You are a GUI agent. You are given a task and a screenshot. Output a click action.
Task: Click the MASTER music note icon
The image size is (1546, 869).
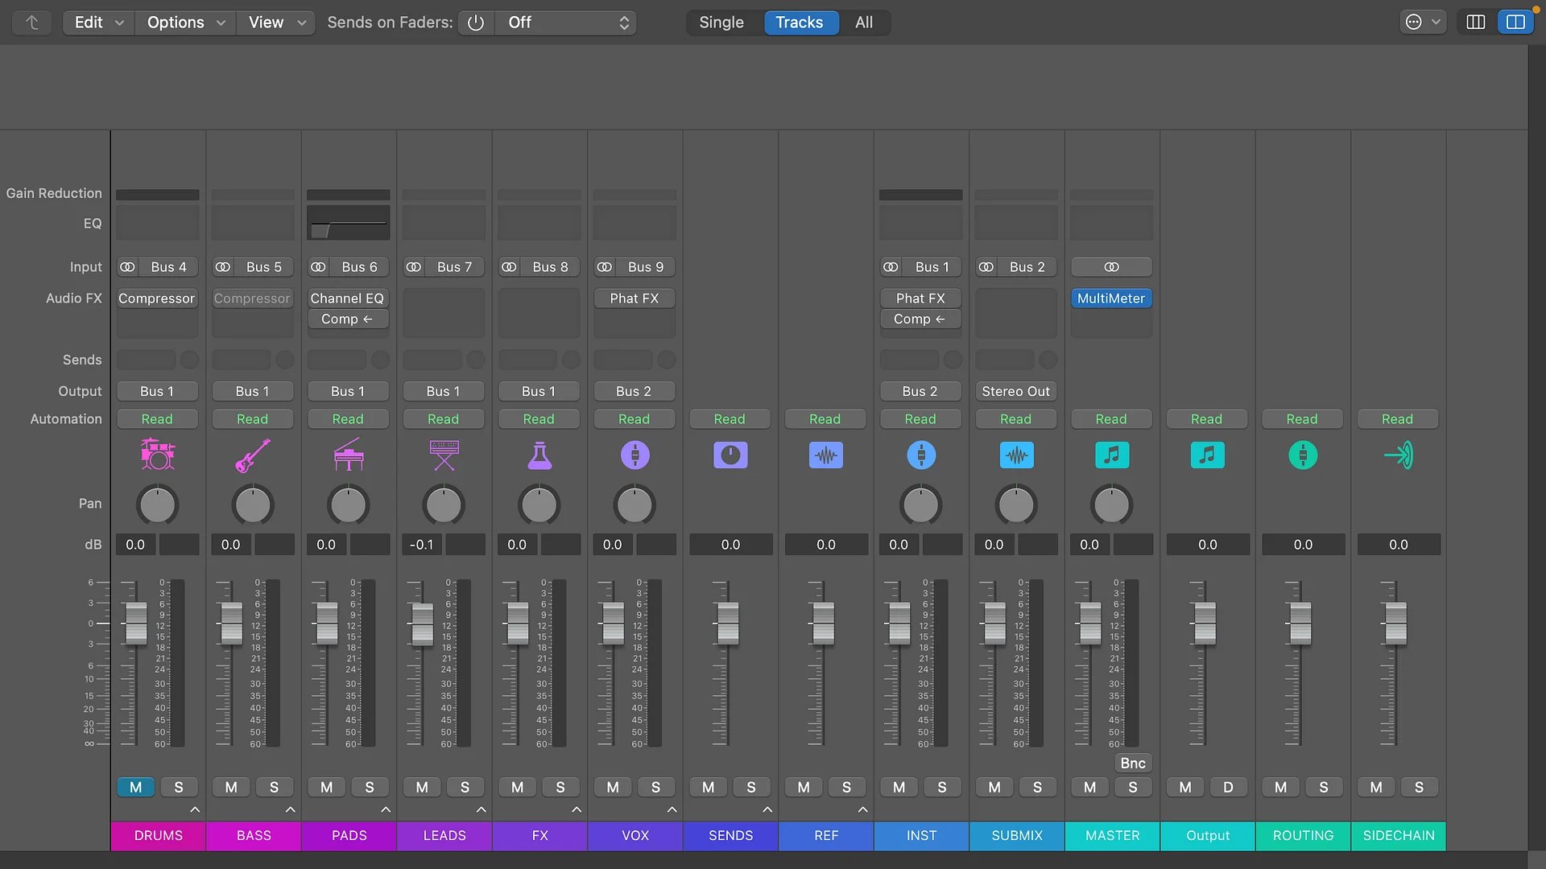point(1112,455)
